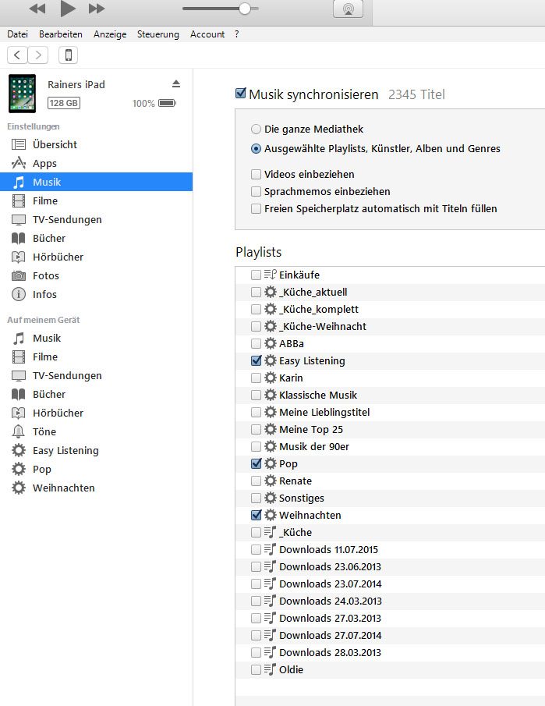Open Hörbücher under Auf meinem Gerät
Image resolution: width=545 pixels, height=706 pixels.
(x=97, y=413)
